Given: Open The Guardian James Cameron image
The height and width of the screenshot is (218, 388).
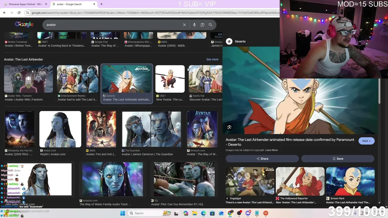Looking at the screenshot, I should point(152,129).
